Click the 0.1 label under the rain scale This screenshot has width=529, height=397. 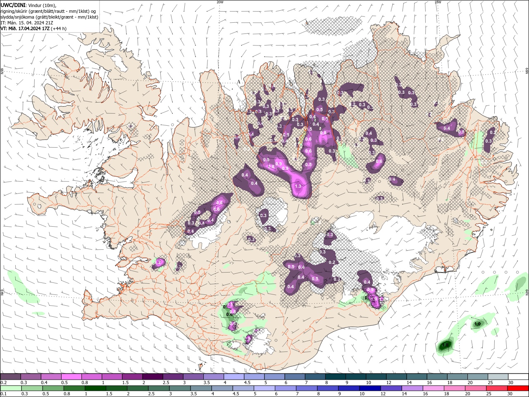point(3,394)
